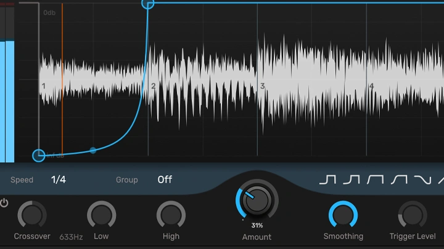The width and height of the screenshot is (444, 249).
Task: Click the small curve tension handle
Action: click(93, 150)
